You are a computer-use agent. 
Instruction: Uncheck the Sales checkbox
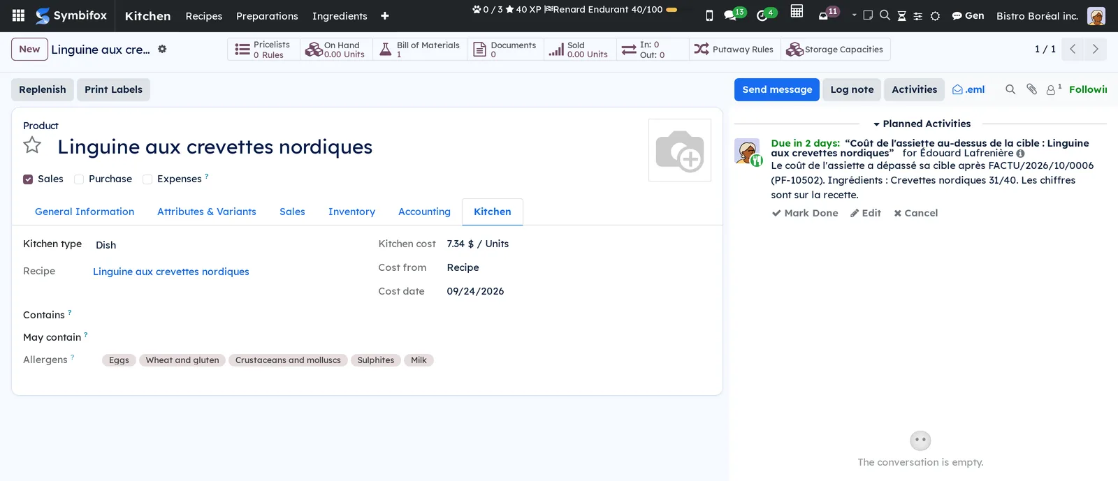pyautogui.click(x=28, y=179)
